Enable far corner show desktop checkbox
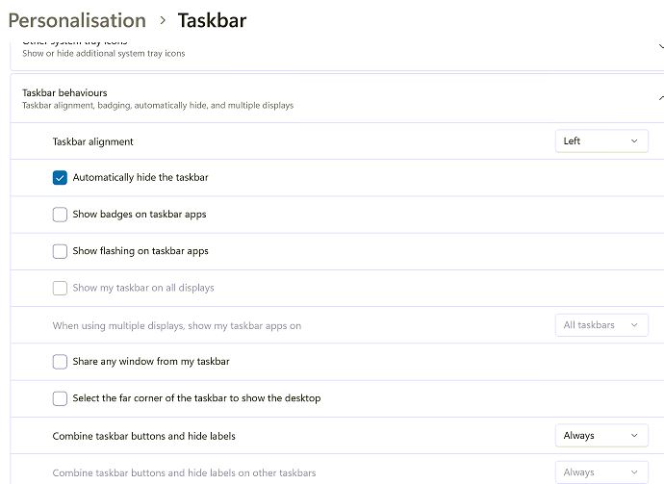The image size is (664, 484). (x=60, y=398)
